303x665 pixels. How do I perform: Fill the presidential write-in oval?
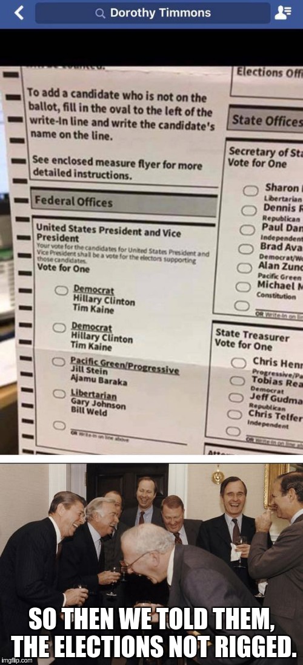[59, 425]
